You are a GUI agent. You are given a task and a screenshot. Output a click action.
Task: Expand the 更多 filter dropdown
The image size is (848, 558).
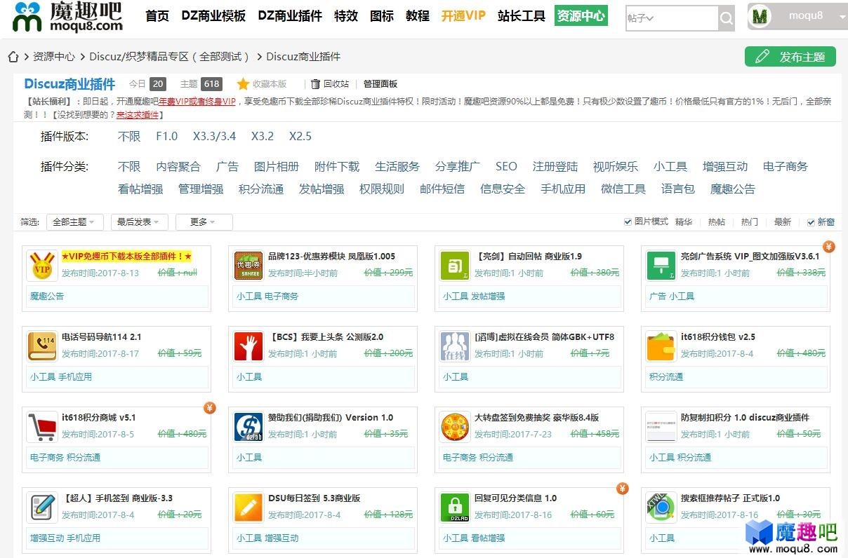204,222
